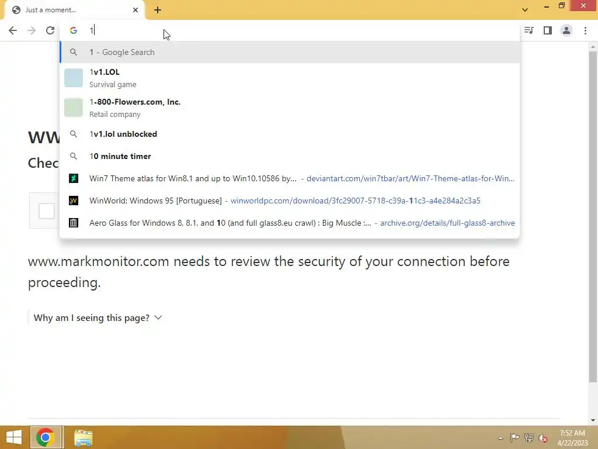
Task: Reload the page with the refresh icon
Action: pyautogui.click(x=50, y=30)
